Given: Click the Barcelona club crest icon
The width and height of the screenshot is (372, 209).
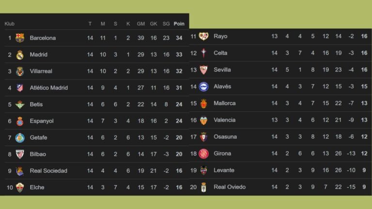Looking at the screenshot, I should point(20,38).
